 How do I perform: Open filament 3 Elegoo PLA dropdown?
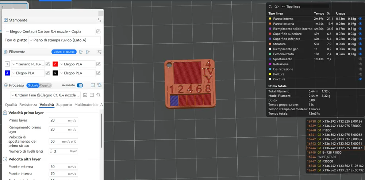[27, 73]
